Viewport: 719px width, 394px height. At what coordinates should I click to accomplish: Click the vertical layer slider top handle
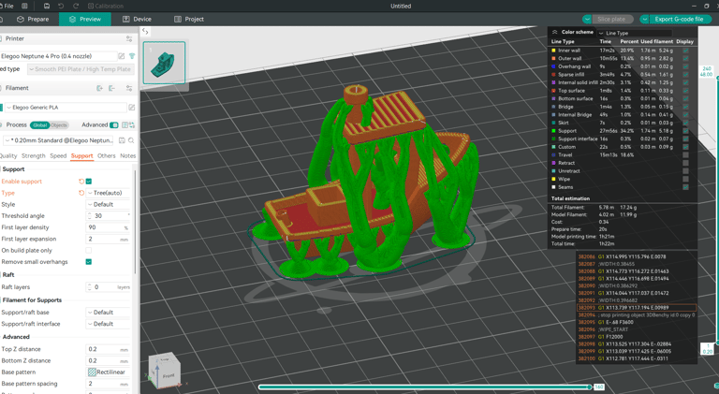click(x=717, y=79)
